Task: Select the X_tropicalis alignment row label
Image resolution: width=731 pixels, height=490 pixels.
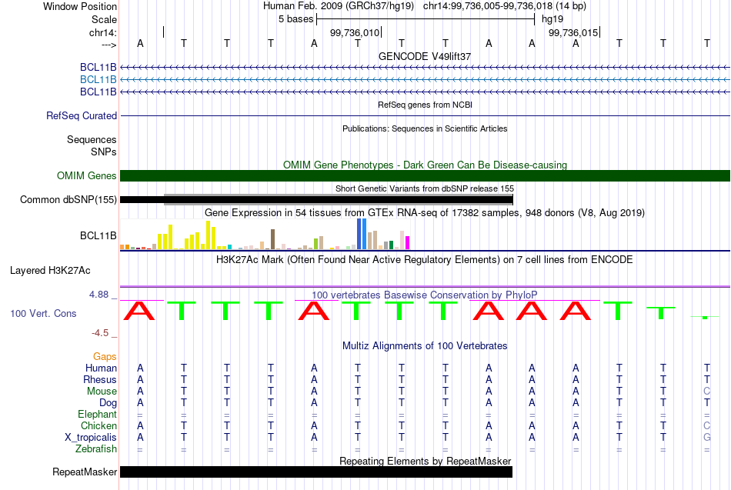Action: [x=91, y=438]
